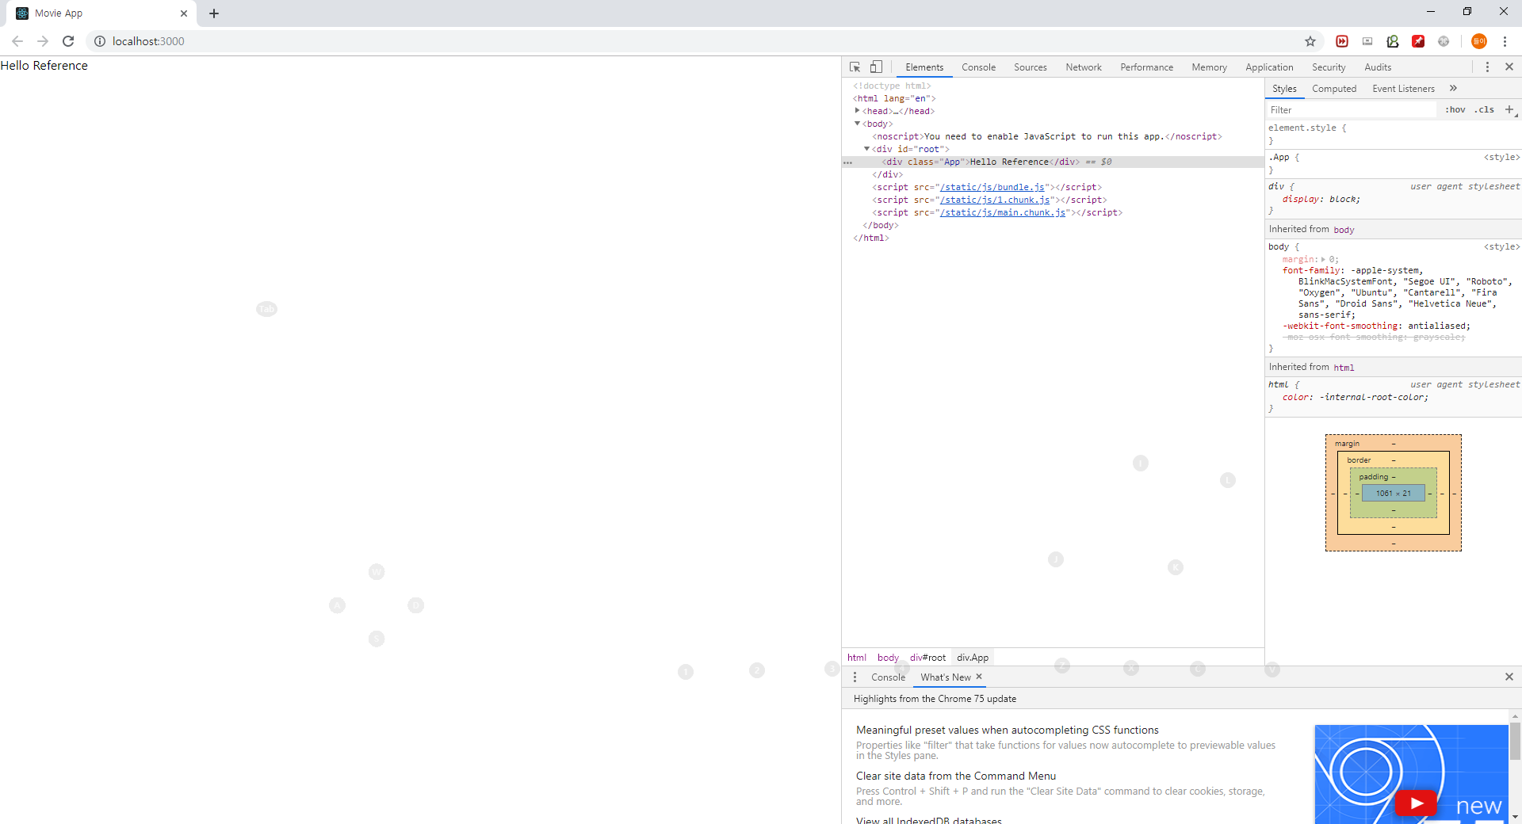
Task: Focus the Styles filter input
Action: (1352, 110)
